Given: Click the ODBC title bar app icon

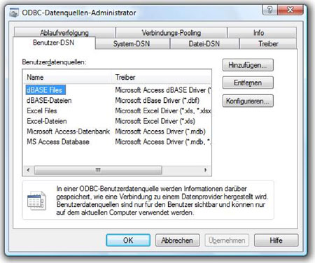Looking at the screenshot, I should coord(14,13).
